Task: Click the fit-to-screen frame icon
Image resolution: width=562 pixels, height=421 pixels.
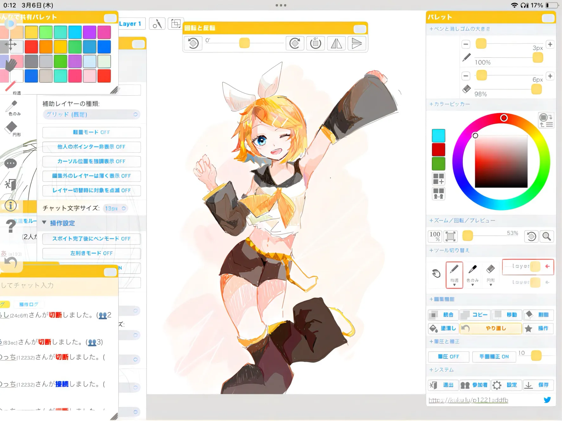Action: coord(450,236)
